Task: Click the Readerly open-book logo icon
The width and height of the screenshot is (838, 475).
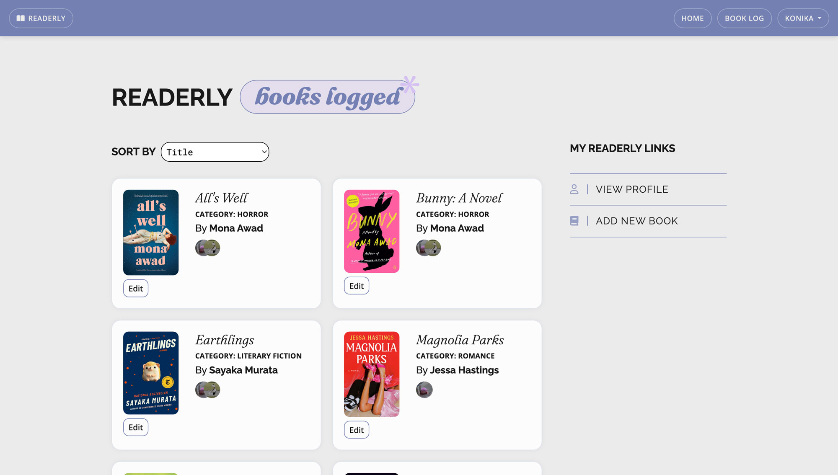Action: pyautogui.click(x=21, y=18)
